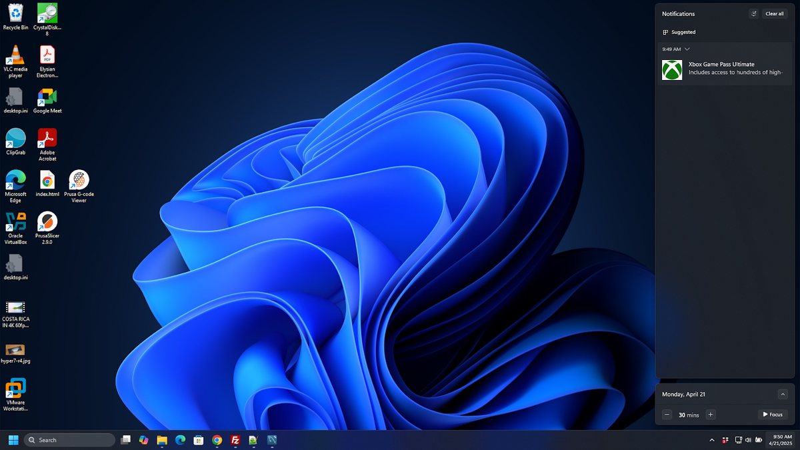Click the 9:50 AM clock and date
Screen dimensions: 800x450
click(x=781, y=440)
